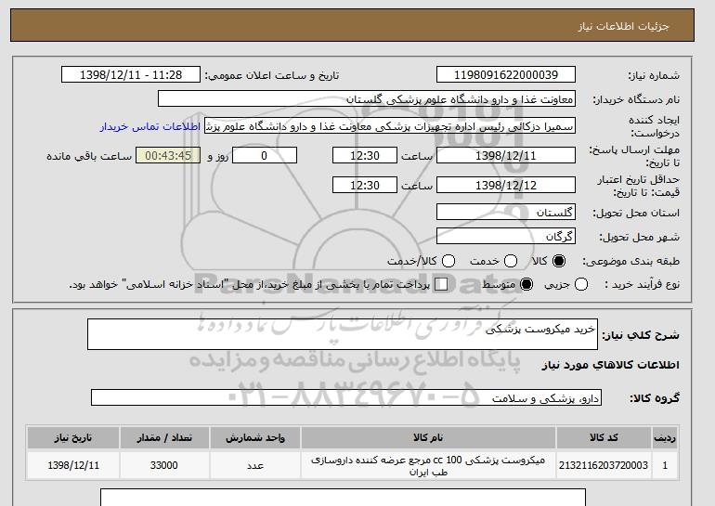715x506 pixels.
Task: Click the تاریخ و ساعت اعلان عمومی label
Action: pyautogui.click(x=272, y=76)
